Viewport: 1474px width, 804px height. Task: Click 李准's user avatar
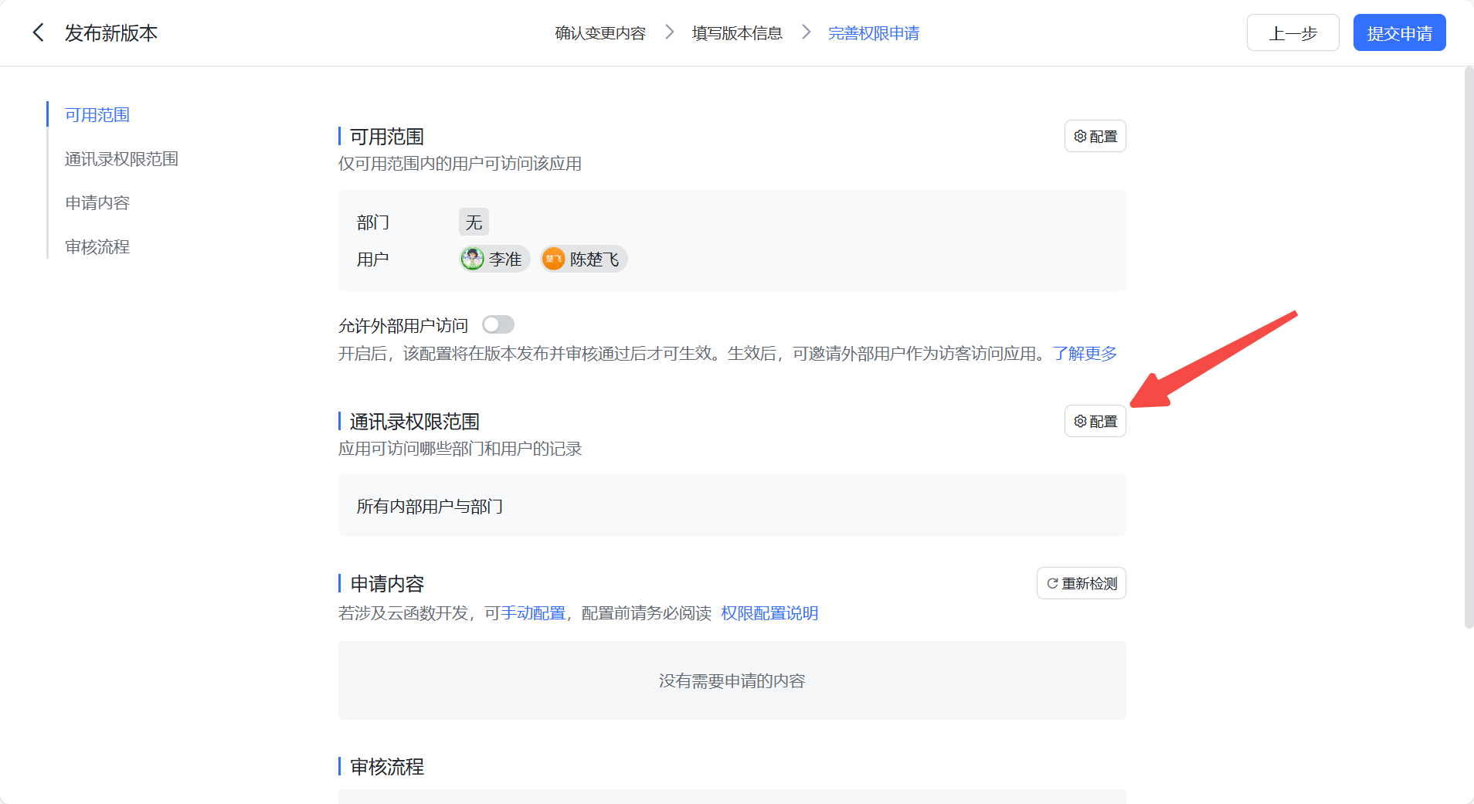tap(472, 259)
